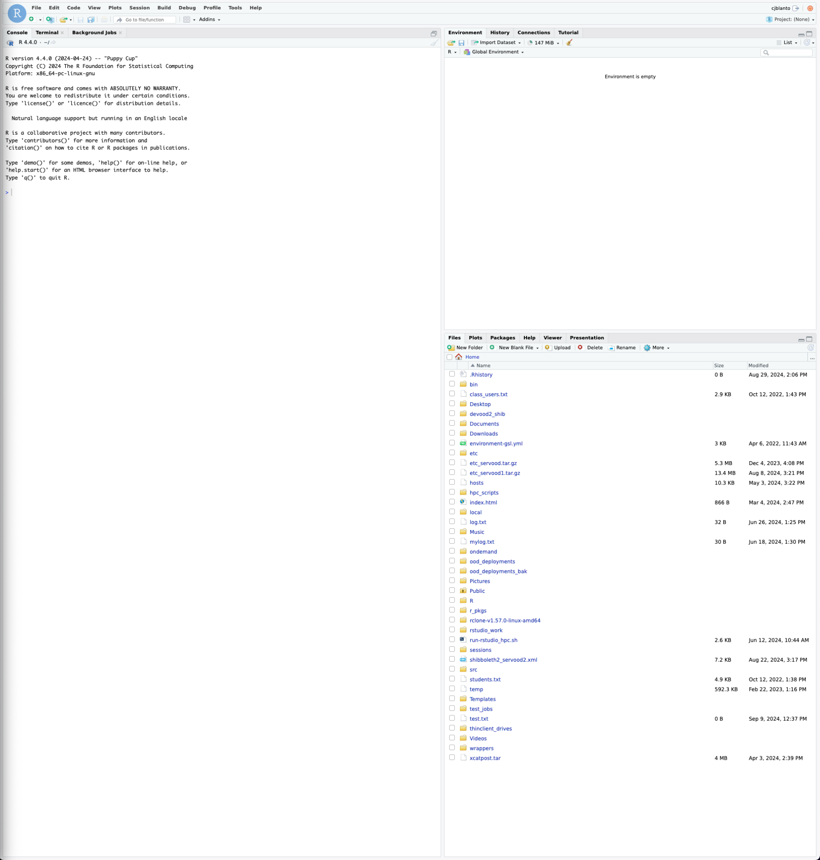Image resolution: width=820 pixels, height=860 pixels.
Task: Click the Create a Project icon
Action: click(x=50, y=19)
